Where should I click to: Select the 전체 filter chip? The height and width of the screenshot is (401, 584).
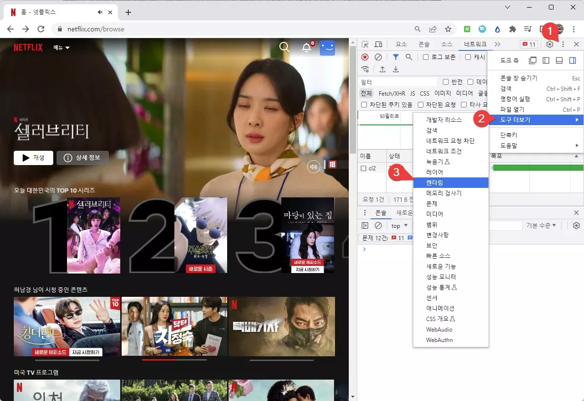click(x=366, y=94)
